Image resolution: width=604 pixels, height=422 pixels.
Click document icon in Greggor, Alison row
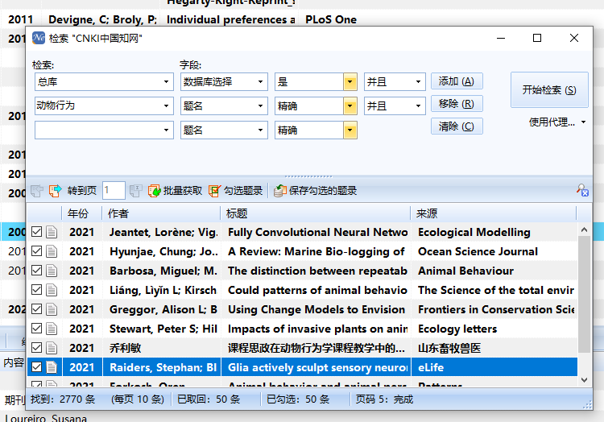pos(52,309)
